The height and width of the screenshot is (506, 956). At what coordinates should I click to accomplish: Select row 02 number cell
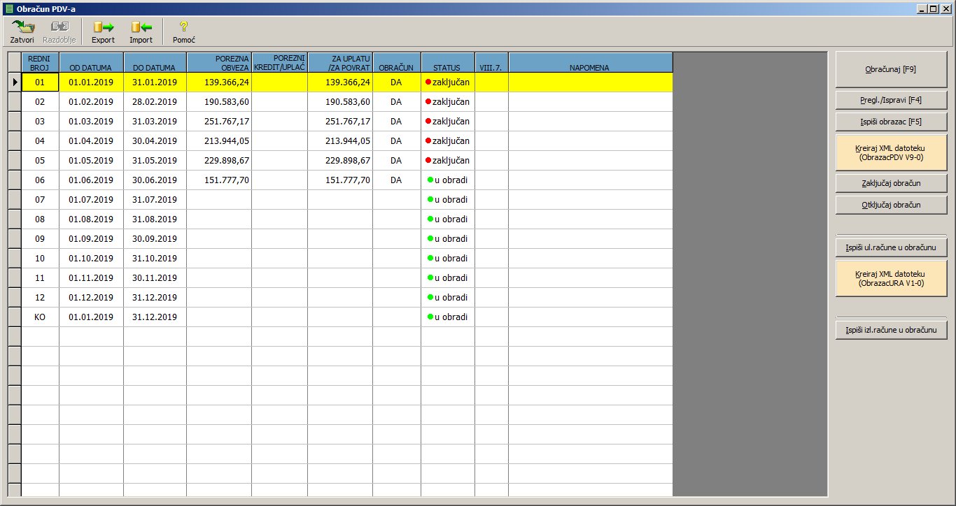pos(41,101)
